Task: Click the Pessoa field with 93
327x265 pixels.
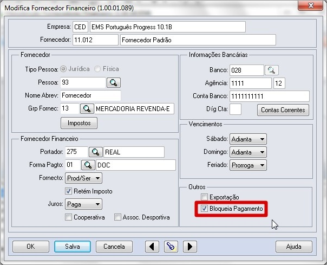Action: click(x=83, y=82)
